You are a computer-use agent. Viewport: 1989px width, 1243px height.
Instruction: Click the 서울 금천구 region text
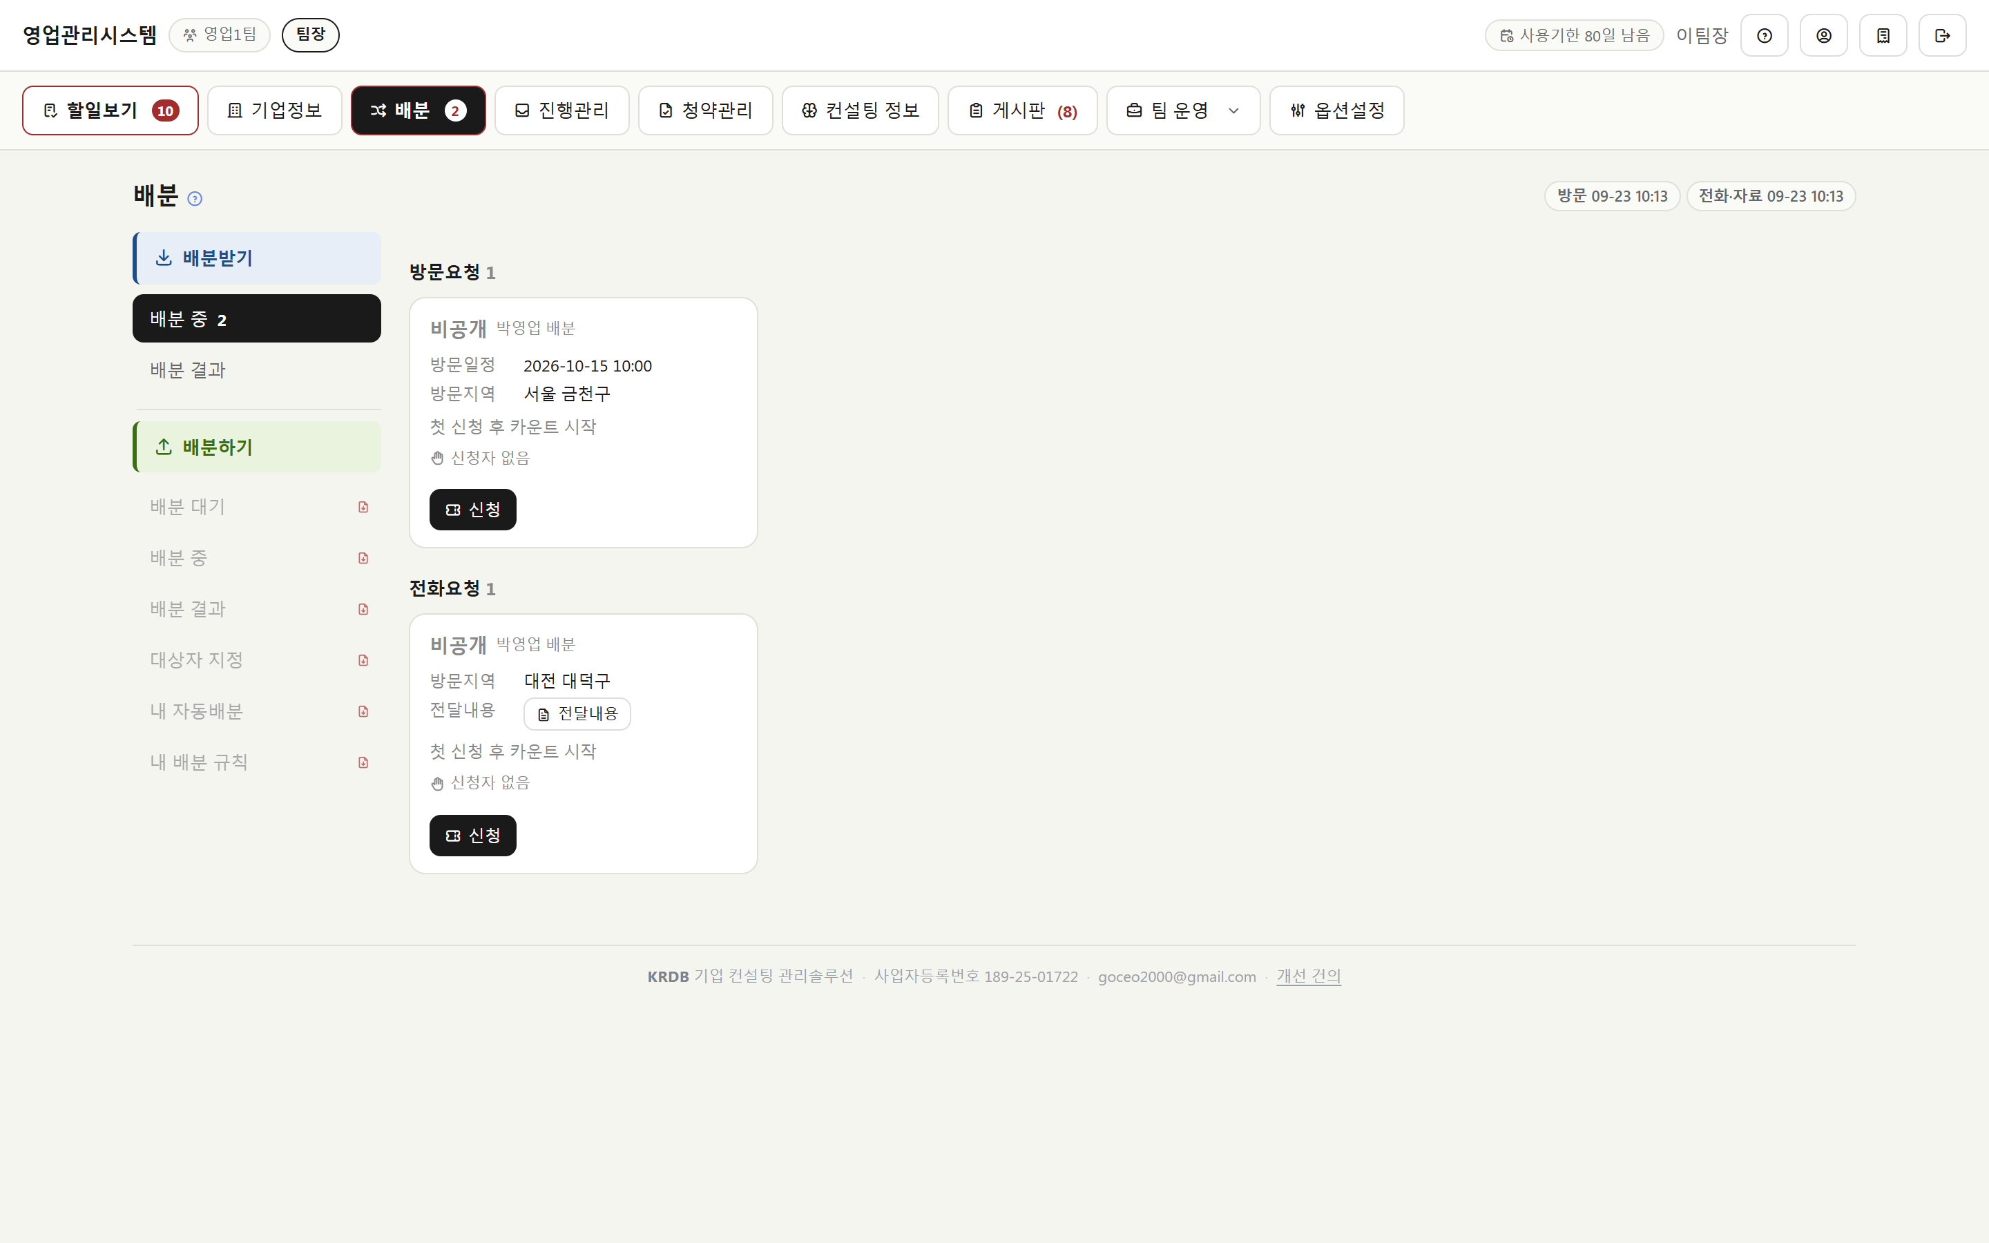(567, 394)
